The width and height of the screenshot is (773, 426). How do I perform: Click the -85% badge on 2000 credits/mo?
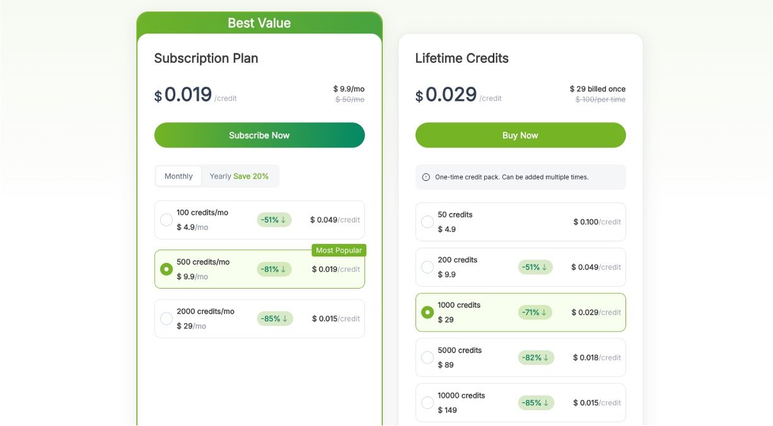275,319
